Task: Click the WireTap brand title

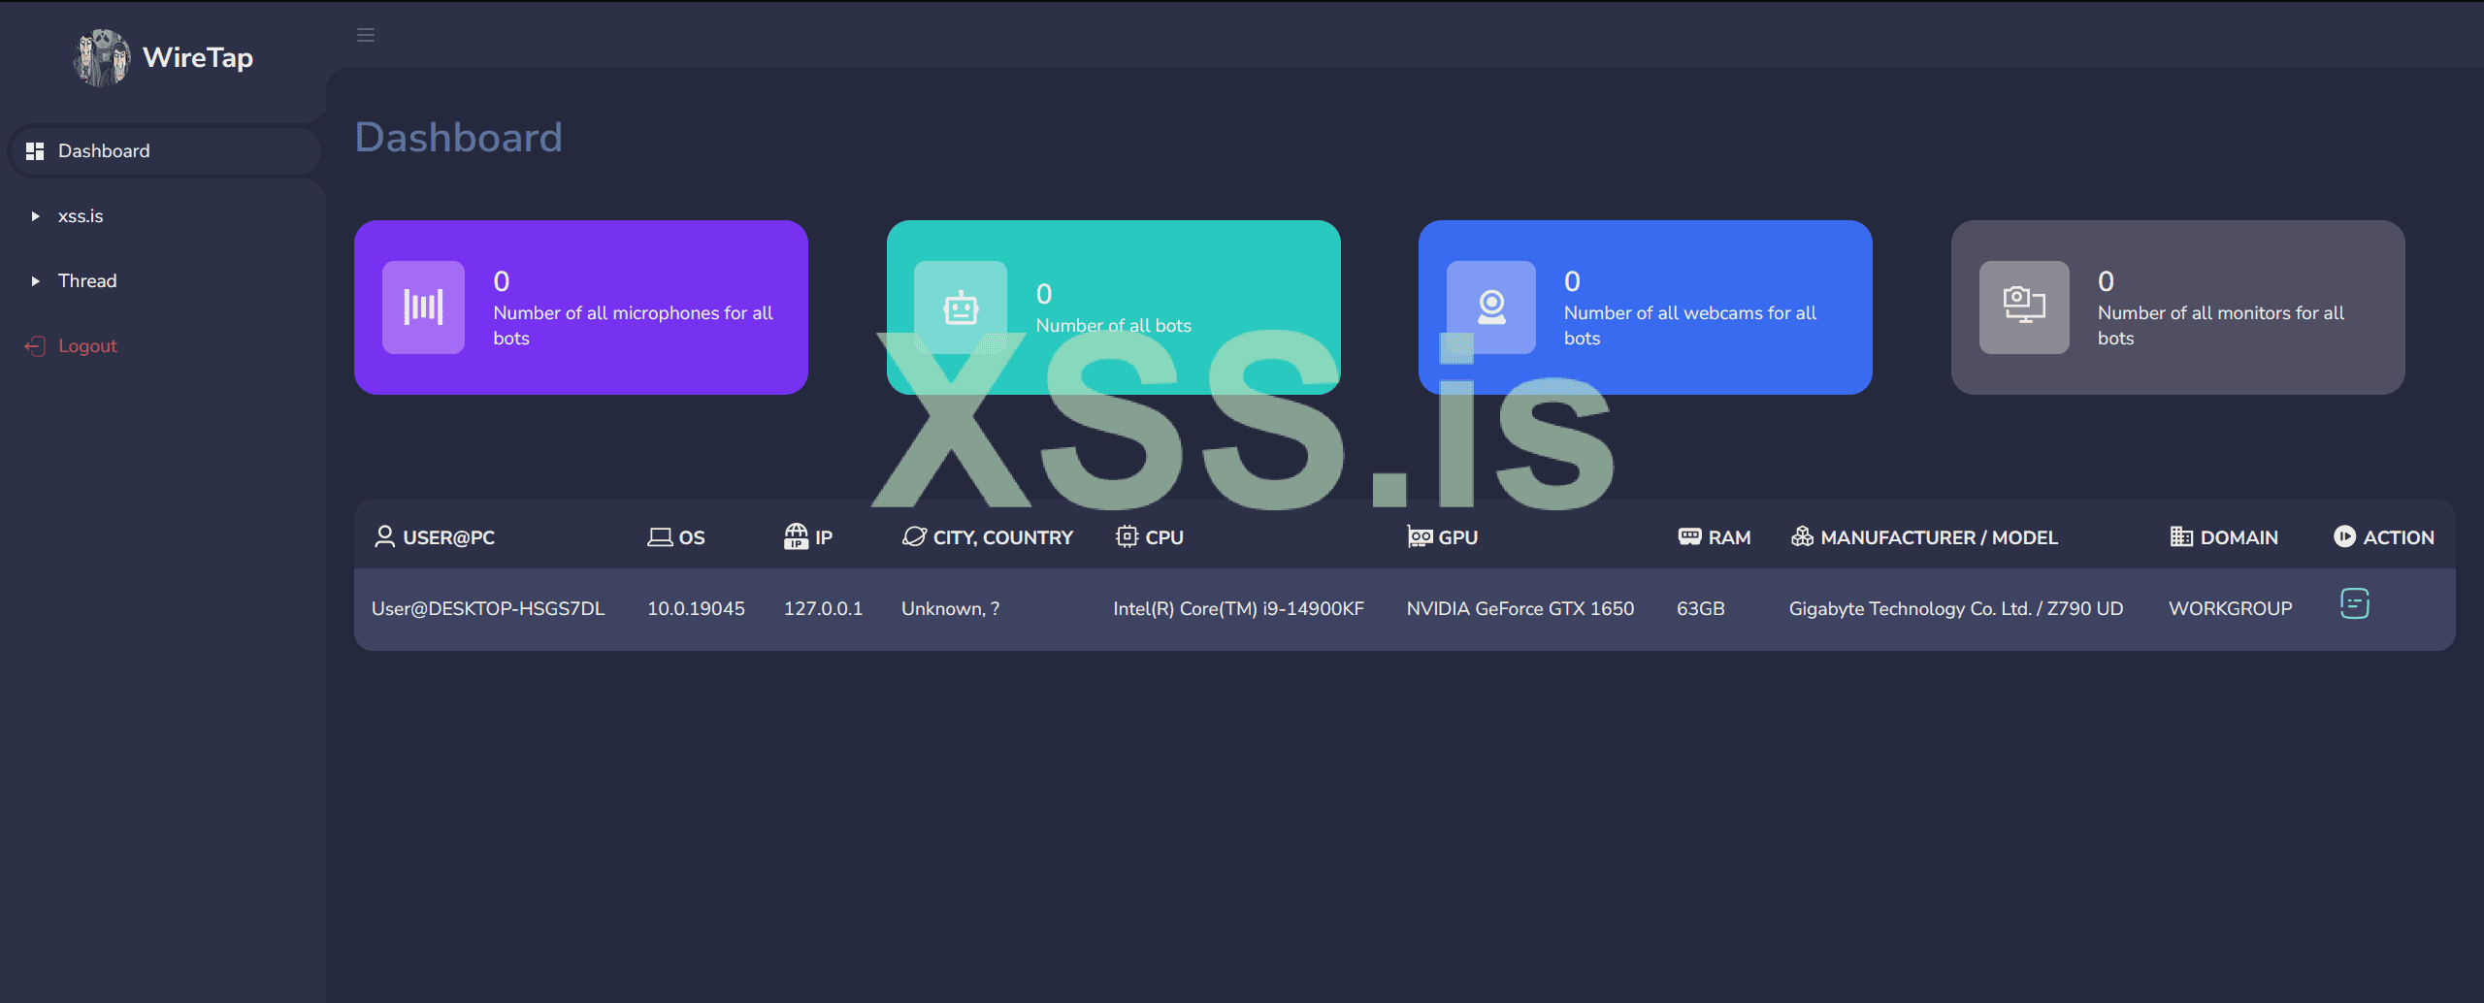Action: click(x=198, y=57)
